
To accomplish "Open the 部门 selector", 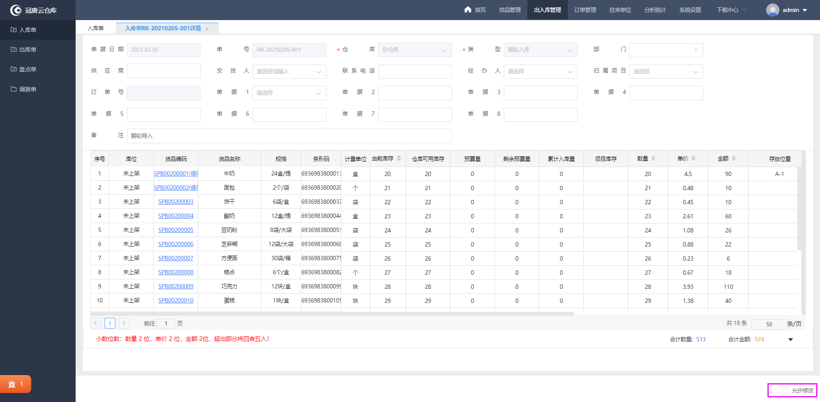I will (x=666, y=50).
